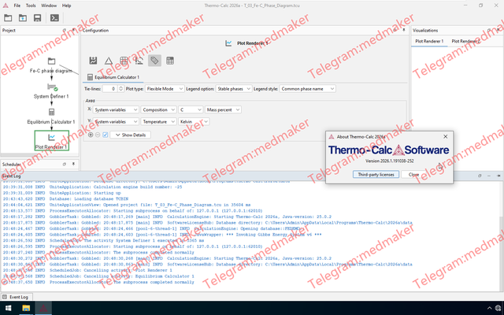Viewport: 504px width, 315px height.
Task: Click the 'Opened project file' log line
Action: 127,205
